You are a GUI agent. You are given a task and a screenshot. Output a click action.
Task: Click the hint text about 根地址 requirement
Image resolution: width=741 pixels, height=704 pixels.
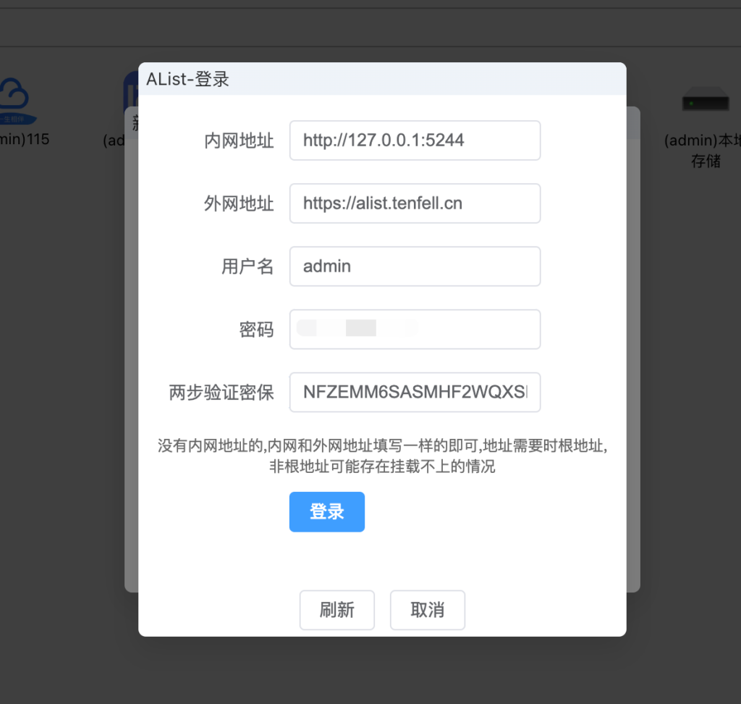pos(382,456)
